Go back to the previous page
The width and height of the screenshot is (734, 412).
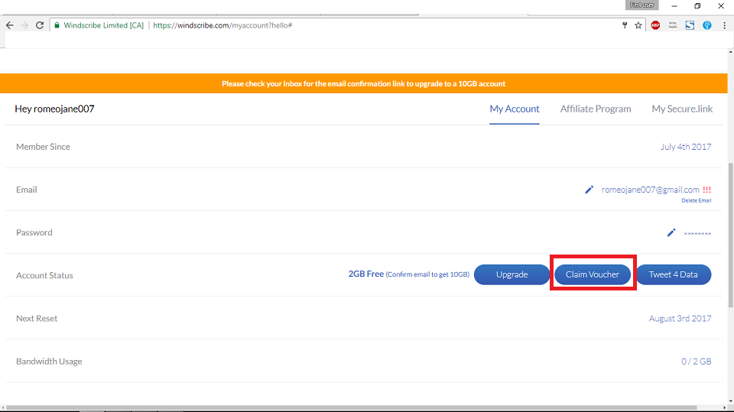click(9, 25)
